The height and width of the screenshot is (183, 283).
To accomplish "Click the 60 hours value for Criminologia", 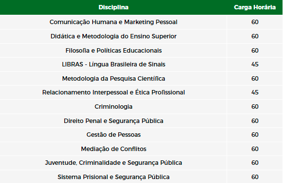I will pos(255,107).
